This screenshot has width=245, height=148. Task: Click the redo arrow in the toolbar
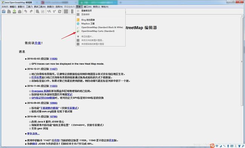pyautogui.click(x=31, y=11)
